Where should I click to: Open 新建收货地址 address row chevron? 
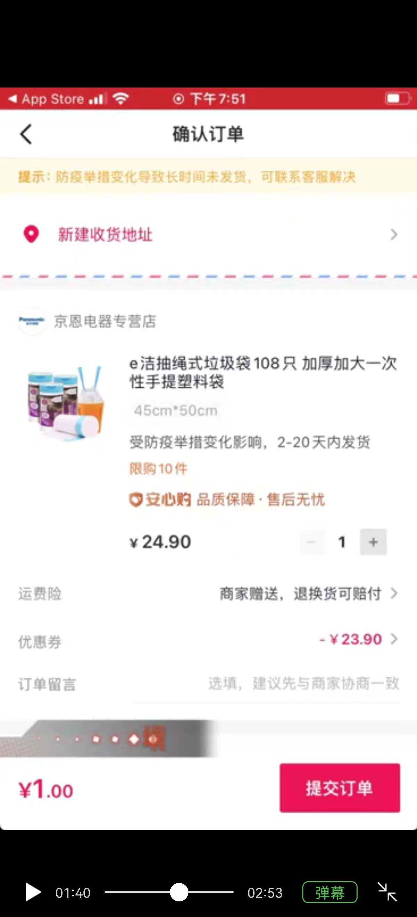393,234
